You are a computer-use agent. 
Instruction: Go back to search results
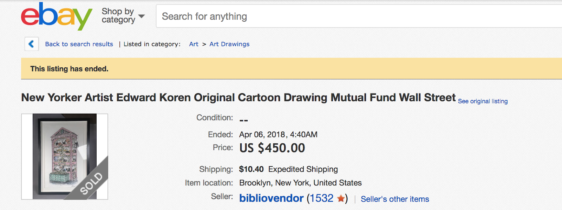click(x=79, y=44)
